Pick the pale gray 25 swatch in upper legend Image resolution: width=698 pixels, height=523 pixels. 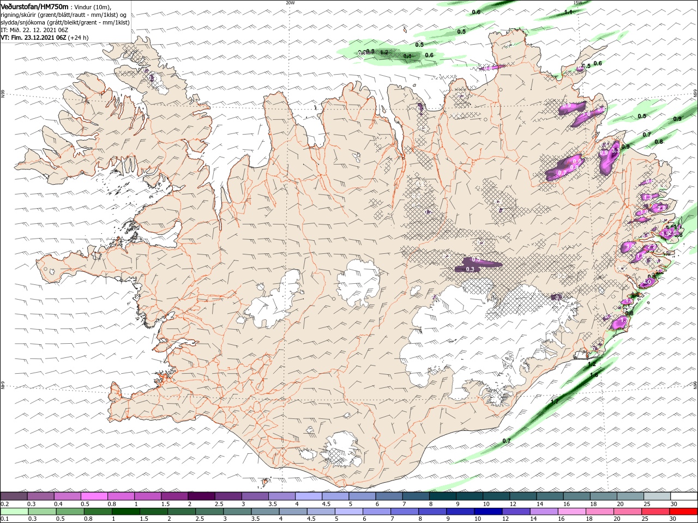pyautogui.click(x=658, y=496)
